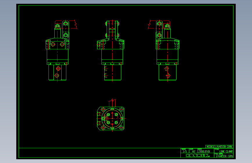The width and height of the screenshot is (252, 163).
Task: Select the bottom plan view of the clamp
Action: click(111, 115)
